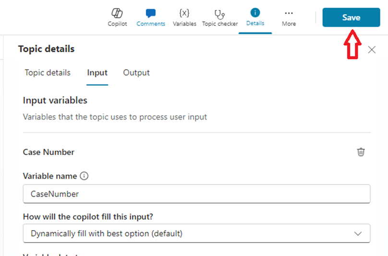Click the info icon beside Variable name

(x=84, y=176)
